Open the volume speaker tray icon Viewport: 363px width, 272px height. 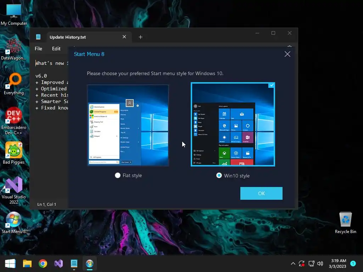320,263
